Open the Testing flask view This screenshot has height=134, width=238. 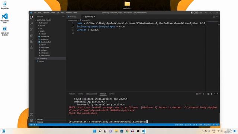click(x=31, y=47)
